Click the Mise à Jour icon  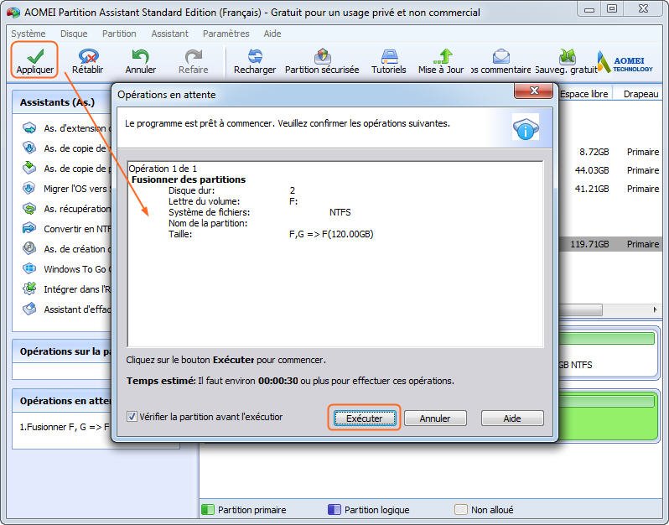click(443, 56)
